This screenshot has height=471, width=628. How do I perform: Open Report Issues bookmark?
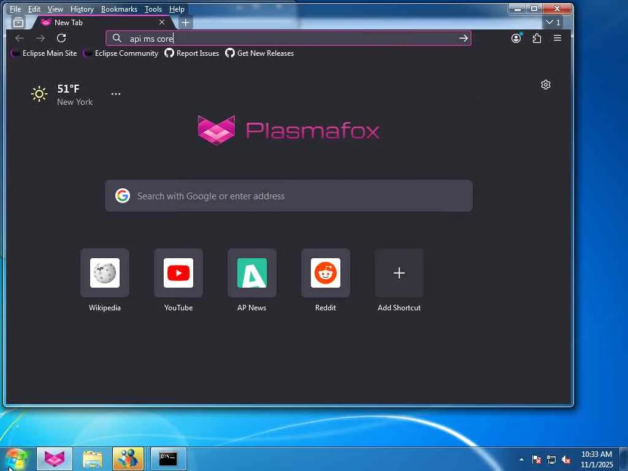click(192, 53)
